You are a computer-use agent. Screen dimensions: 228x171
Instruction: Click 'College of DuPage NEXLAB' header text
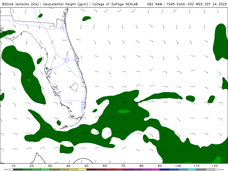115,4
